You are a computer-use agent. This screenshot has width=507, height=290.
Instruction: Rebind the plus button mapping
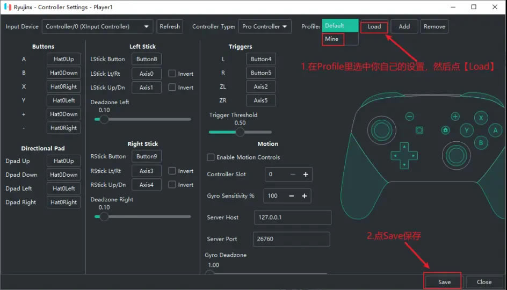pyautogui.click(x=64, y=114)
